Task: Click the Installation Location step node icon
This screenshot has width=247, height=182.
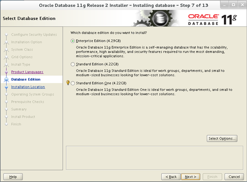Action: click(x=6, y=87)
